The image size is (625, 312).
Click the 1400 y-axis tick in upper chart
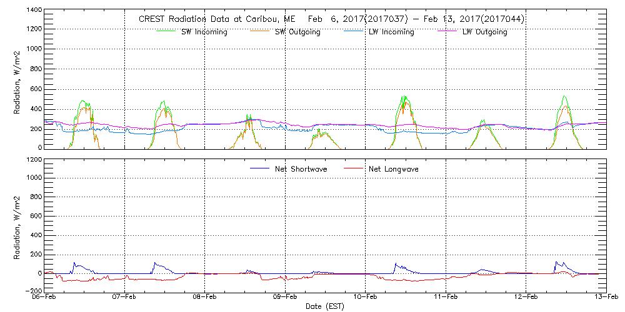pyautogui.click(x=32, y=11)
